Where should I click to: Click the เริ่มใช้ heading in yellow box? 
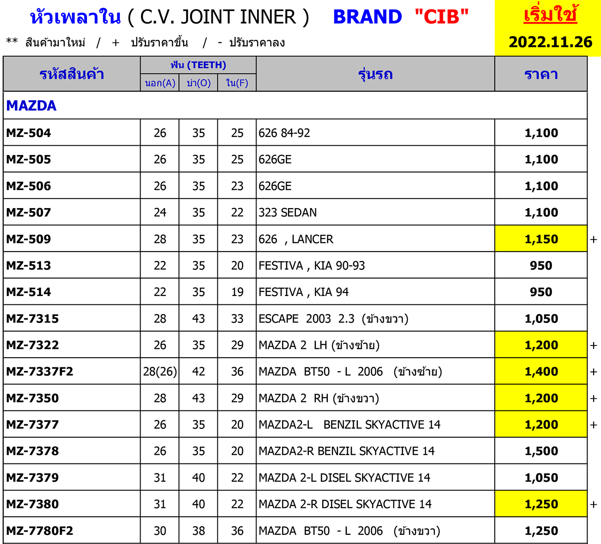coord(550,15)
